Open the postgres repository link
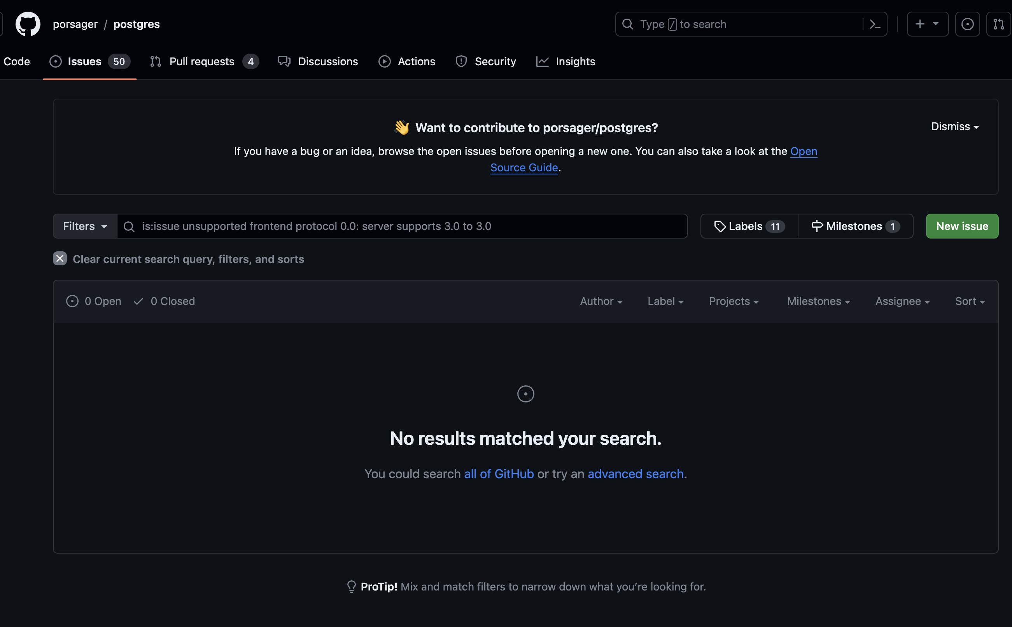Viewport: 1012px width, 627px height. coord(137,24)
